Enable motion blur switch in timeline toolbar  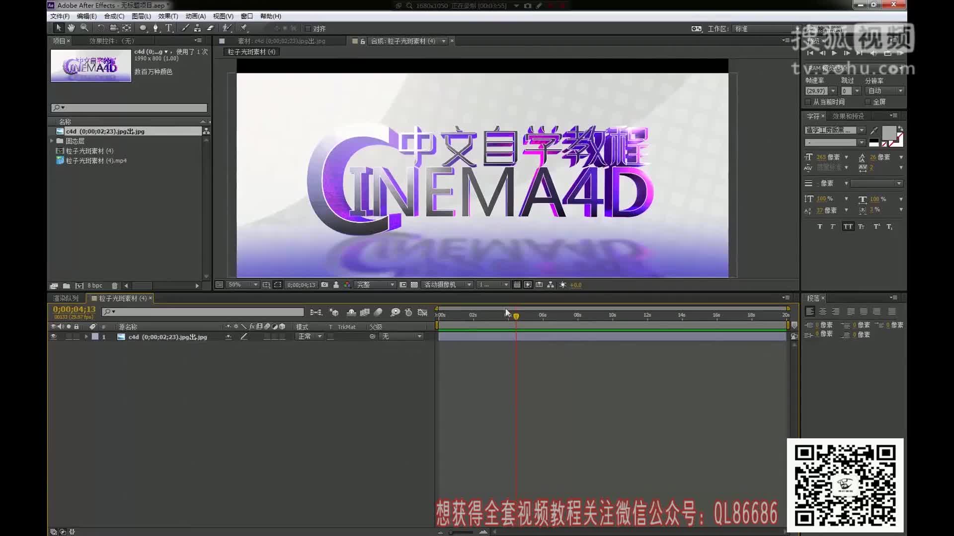pos(378,312)
